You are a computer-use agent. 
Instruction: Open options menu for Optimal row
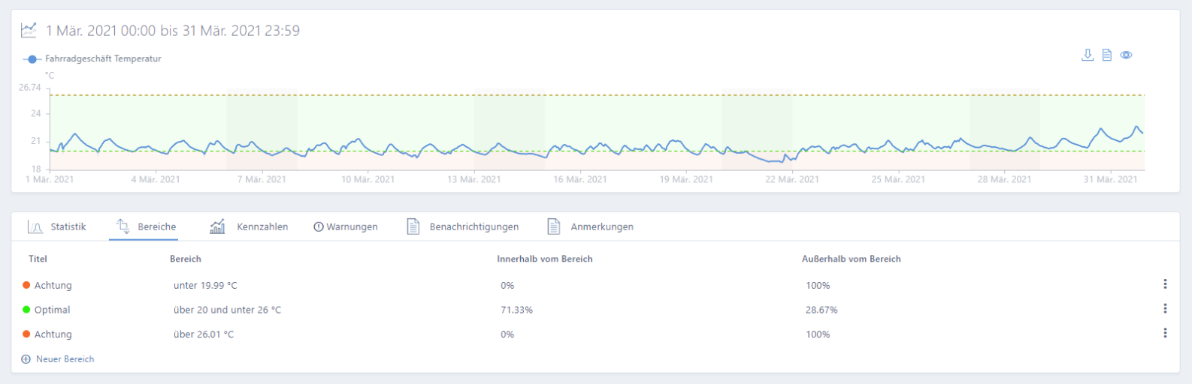1165,309
